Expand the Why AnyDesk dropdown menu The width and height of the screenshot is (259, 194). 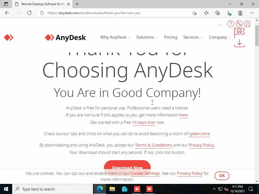click(x=115, y=37)
